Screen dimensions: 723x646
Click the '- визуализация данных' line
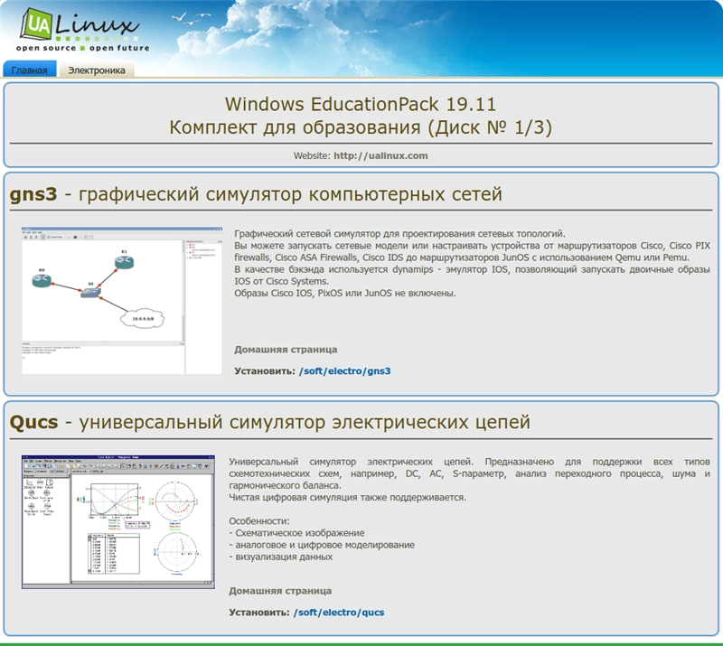coord(280,557)
